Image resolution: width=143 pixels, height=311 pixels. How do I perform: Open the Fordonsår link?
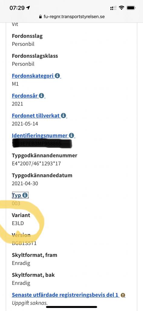coord(25,96)
